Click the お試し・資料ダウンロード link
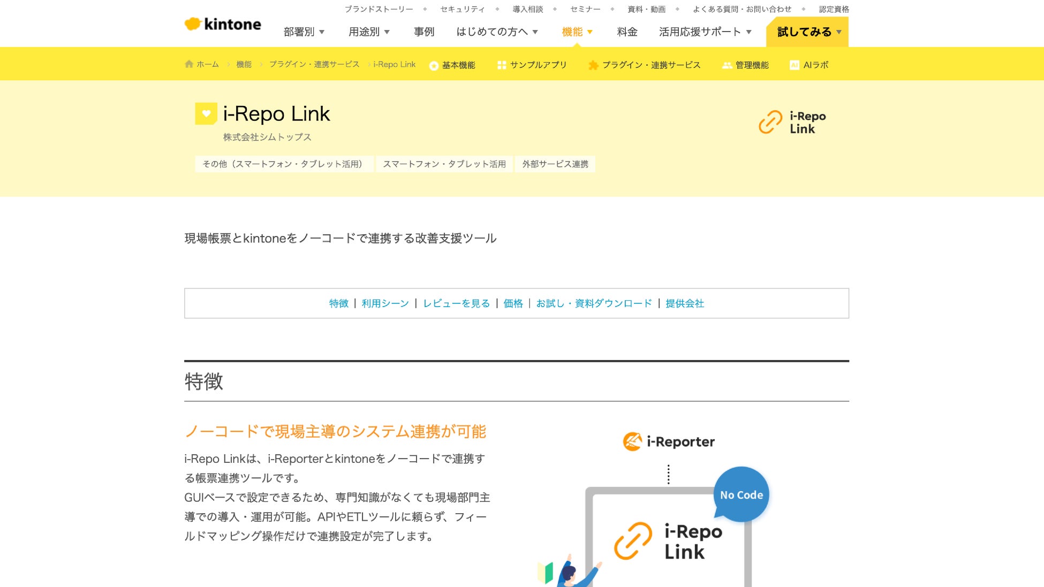The height and width of the screenshot is (587, 1044). 594,303
